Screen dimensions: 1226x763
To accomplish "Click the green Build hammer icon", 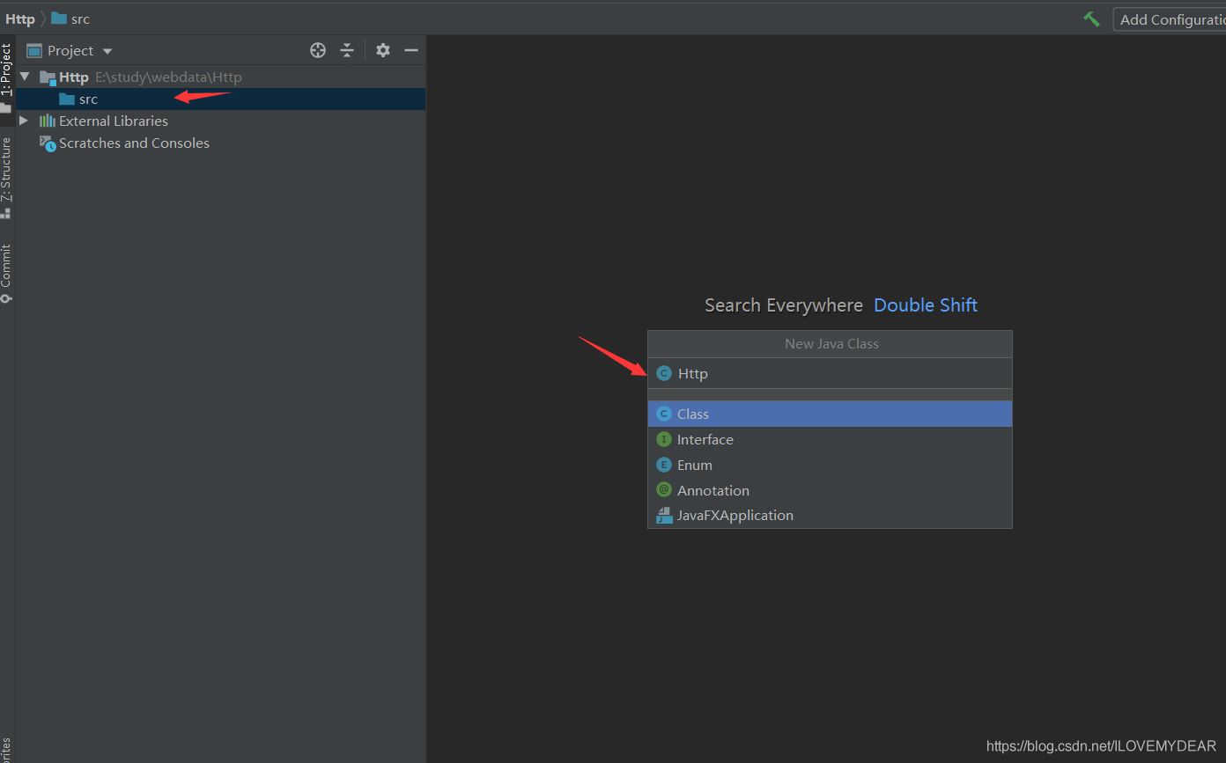I will [x=1091, y=19].
